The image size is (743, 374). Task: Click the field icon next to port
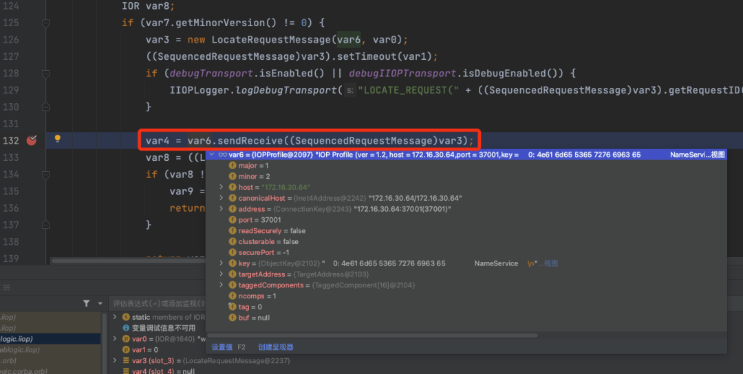tap(233, 220)
